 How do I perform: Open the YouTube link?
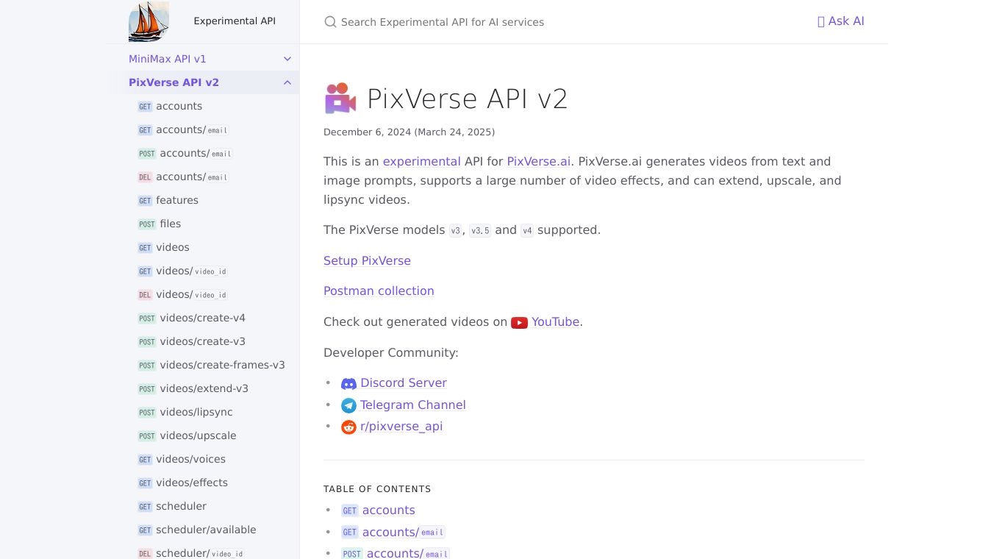(556, 322)
